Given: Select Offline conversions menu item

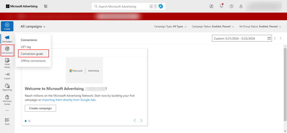Looking at the screenshot, I should pos(33,61).
